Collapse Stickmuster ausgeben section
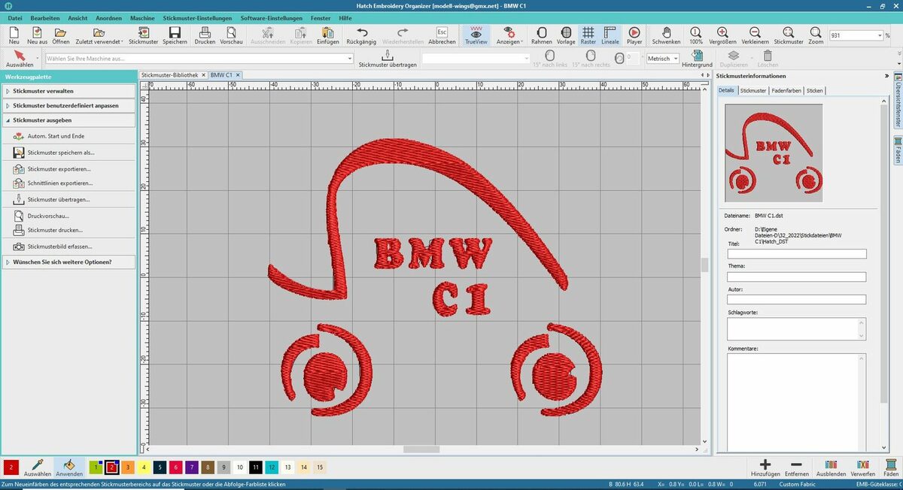The image size is (903, 490). pyautogui.click(x=69, y=120)
